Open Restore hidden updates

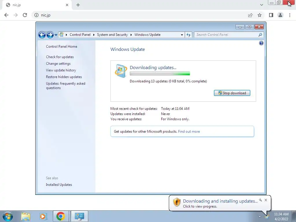[x=64, y=77]
